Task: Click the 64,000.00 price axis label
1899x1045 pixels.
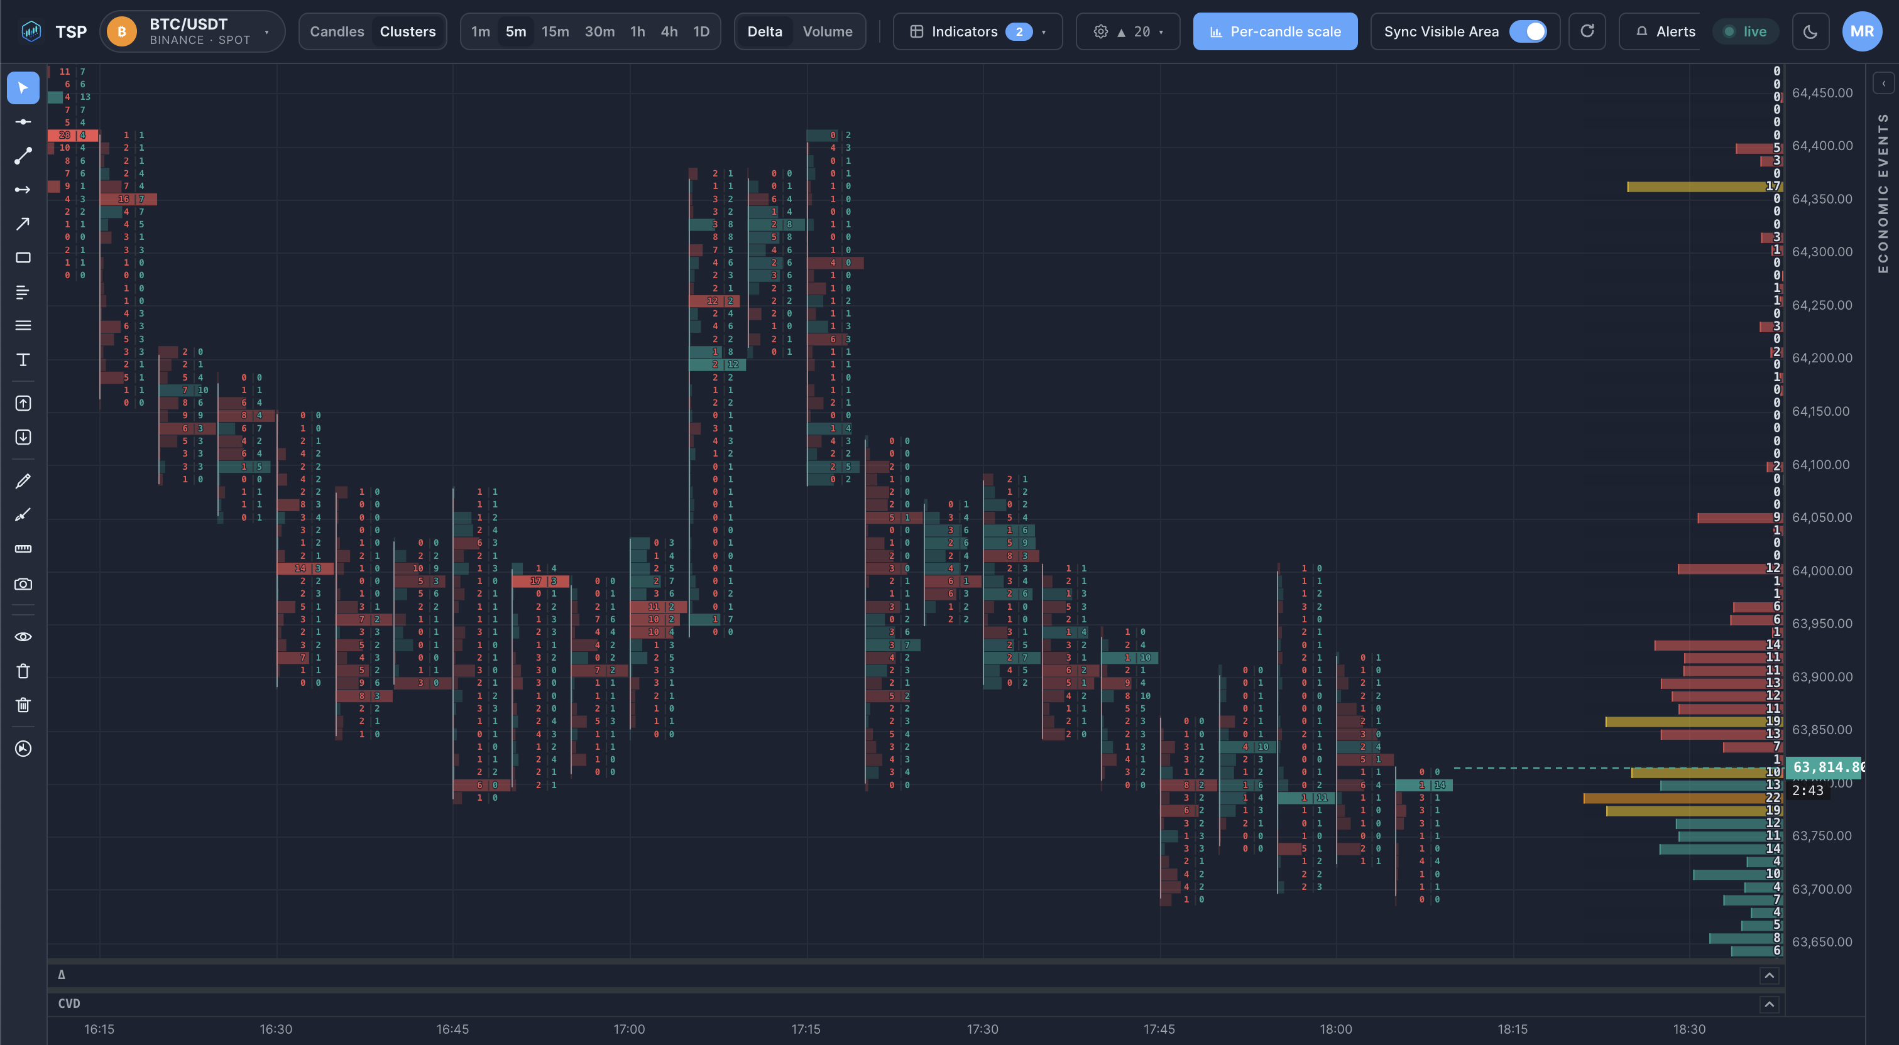Action: (1821, 570)
